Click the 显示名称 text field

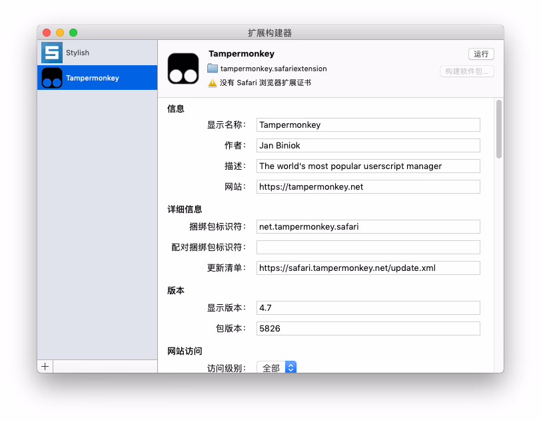[368, 124]
